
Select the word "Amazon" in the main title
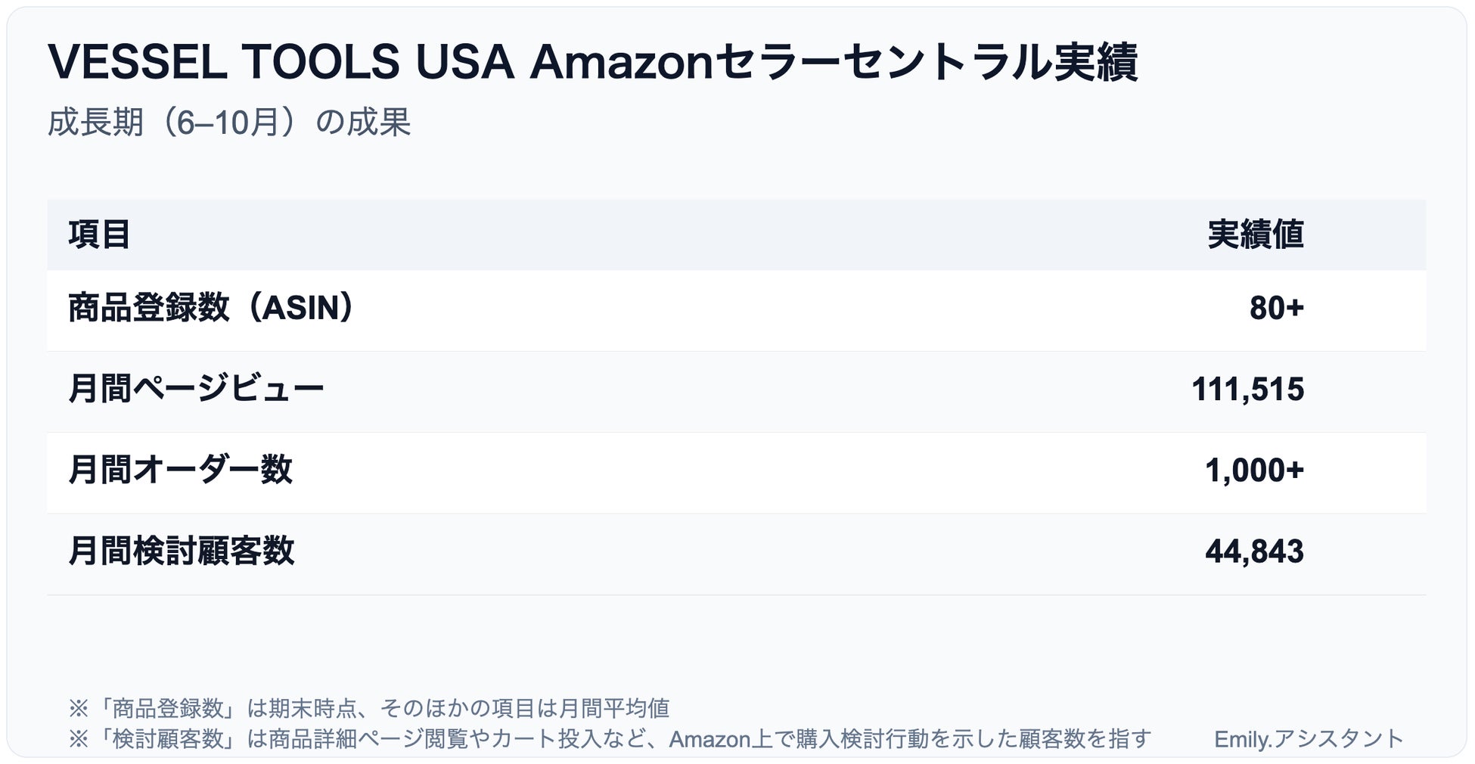click(x=621, y=61)
